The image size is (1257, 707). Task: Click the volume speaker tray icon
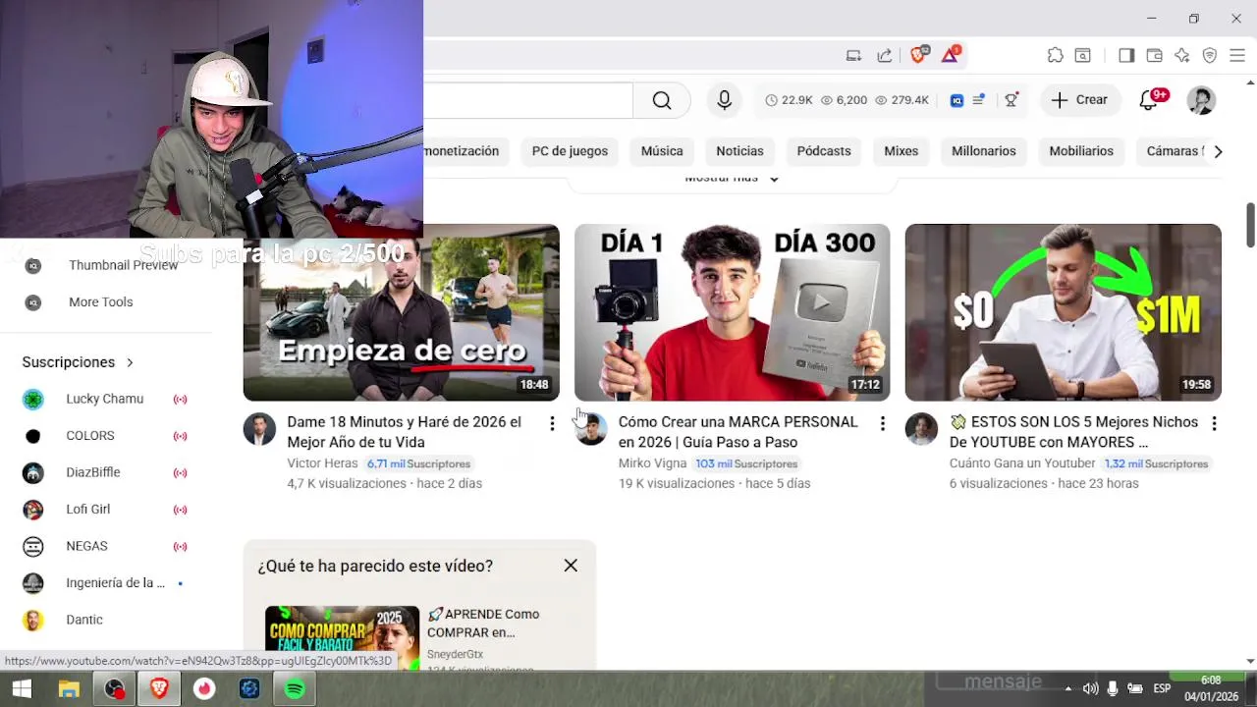coord(1090,689)
